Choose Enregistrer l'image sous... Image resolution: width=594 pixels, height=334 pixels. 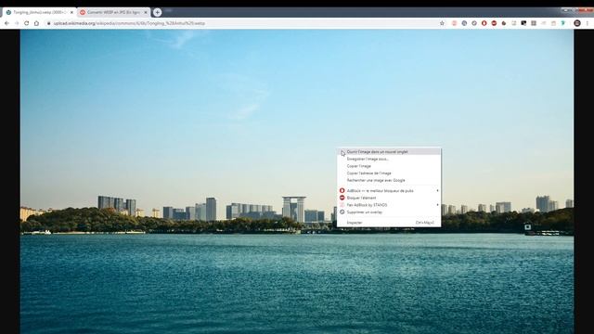click(x=389, y=159)
